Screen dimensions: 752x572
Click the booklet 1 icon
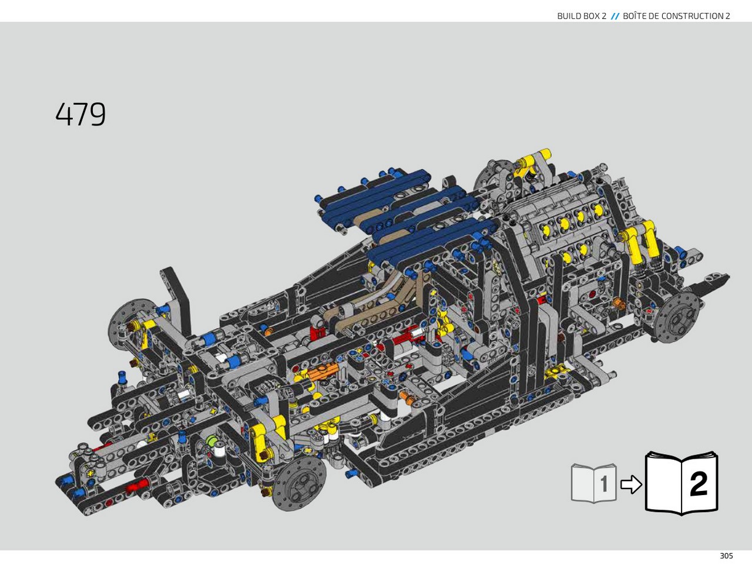(594, 483)
